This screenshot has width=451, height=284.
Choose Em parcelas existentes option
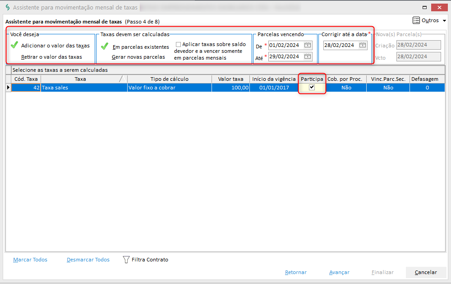[x=140, y=47]
